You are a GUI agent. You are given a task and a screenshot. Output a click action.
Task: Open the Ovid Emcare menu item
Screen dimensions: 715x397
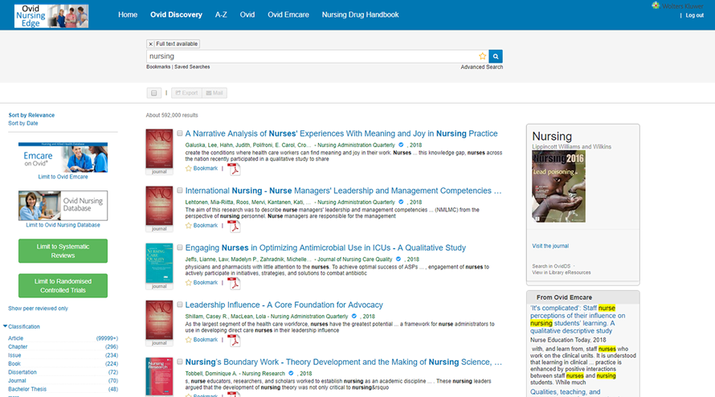288,14
